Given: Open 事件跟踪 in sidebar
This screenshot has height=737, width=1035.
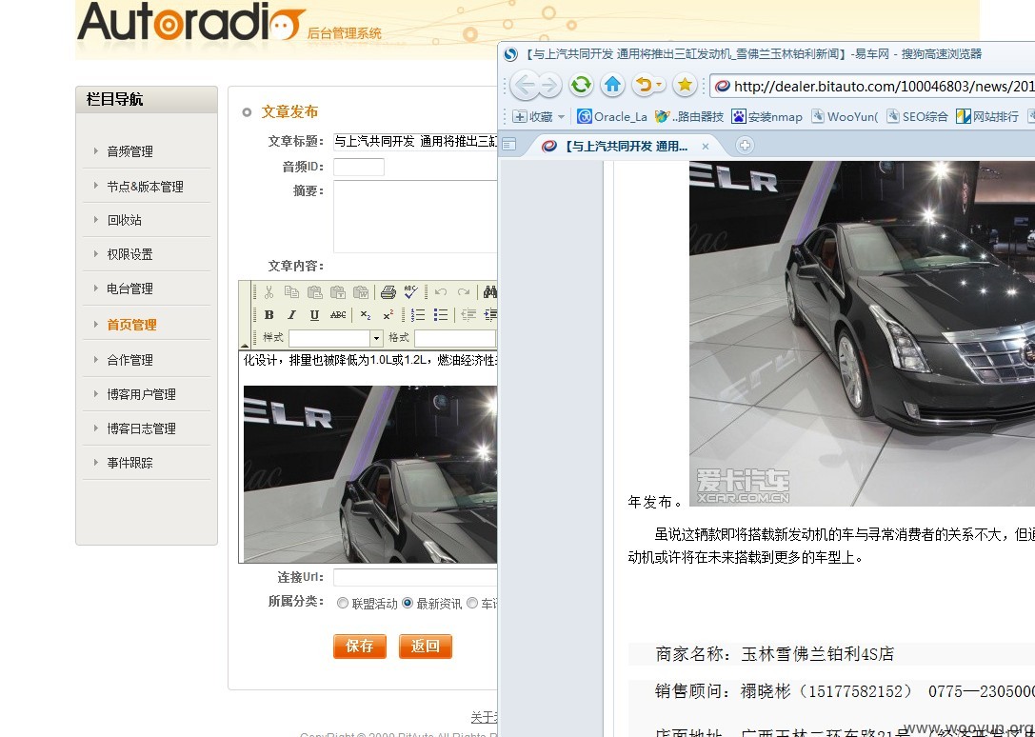Looking at the screenshot, I should tap(130, 463).
